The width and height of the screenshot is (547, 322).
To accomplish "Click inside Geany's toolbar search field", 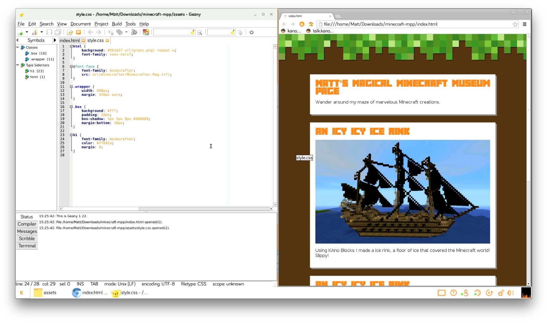I will coord(173,32).
